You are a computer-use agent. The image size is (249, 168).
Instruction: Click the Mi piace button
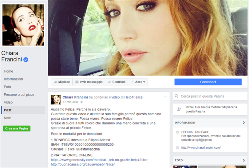62,82
